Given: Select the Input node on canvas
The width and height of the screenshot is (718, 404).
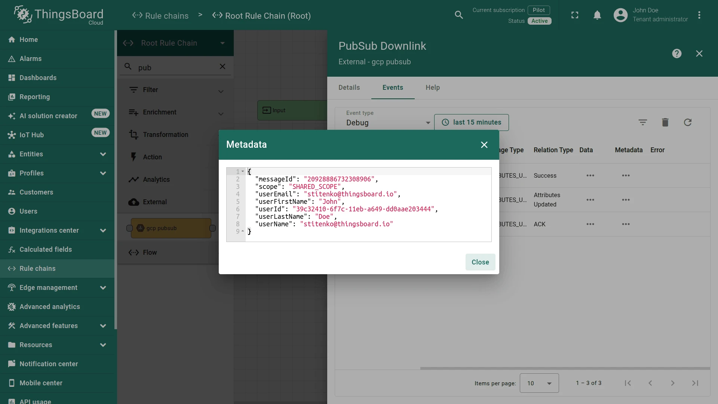Looking at the screenshot, I should [x=292, y=110].
